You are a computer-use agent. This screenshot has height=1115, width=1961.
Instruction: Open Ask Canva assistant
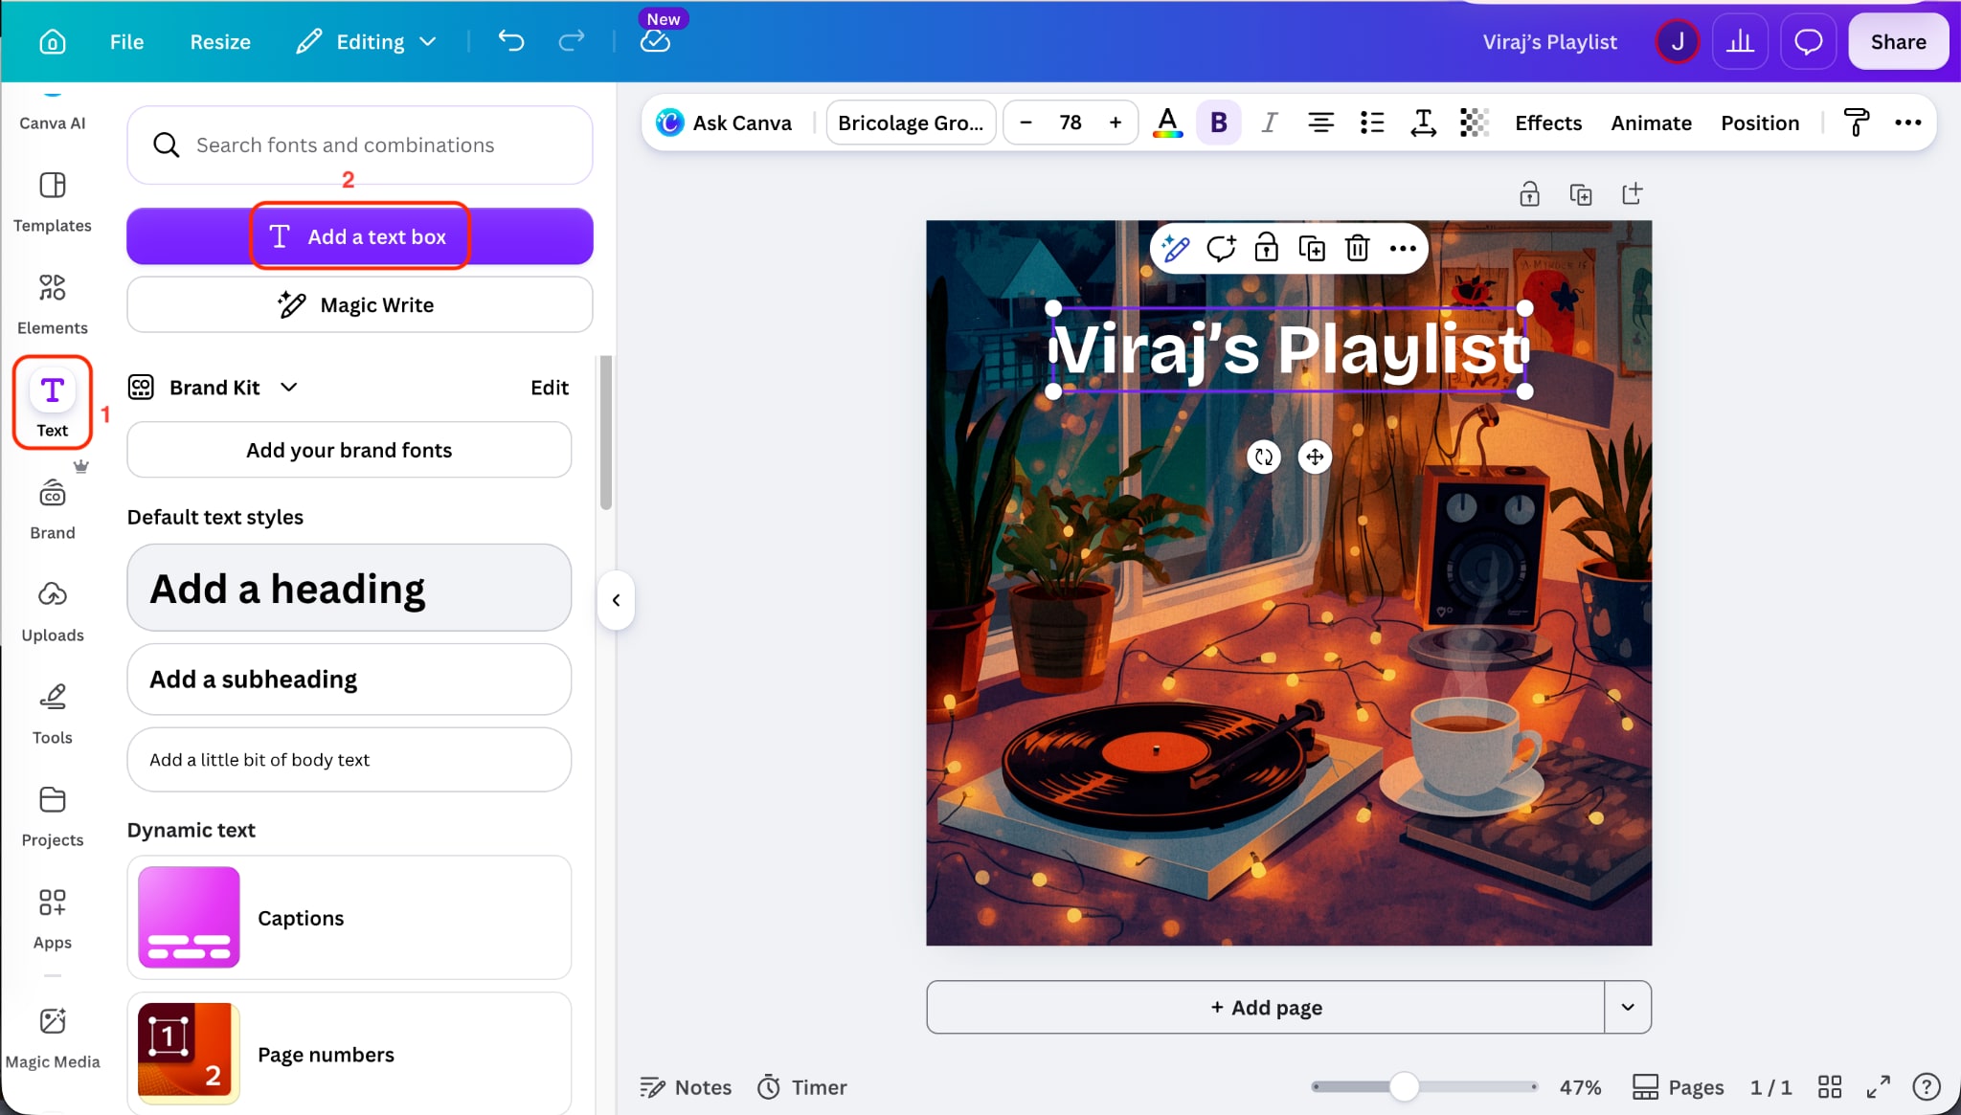click(724, 123)
